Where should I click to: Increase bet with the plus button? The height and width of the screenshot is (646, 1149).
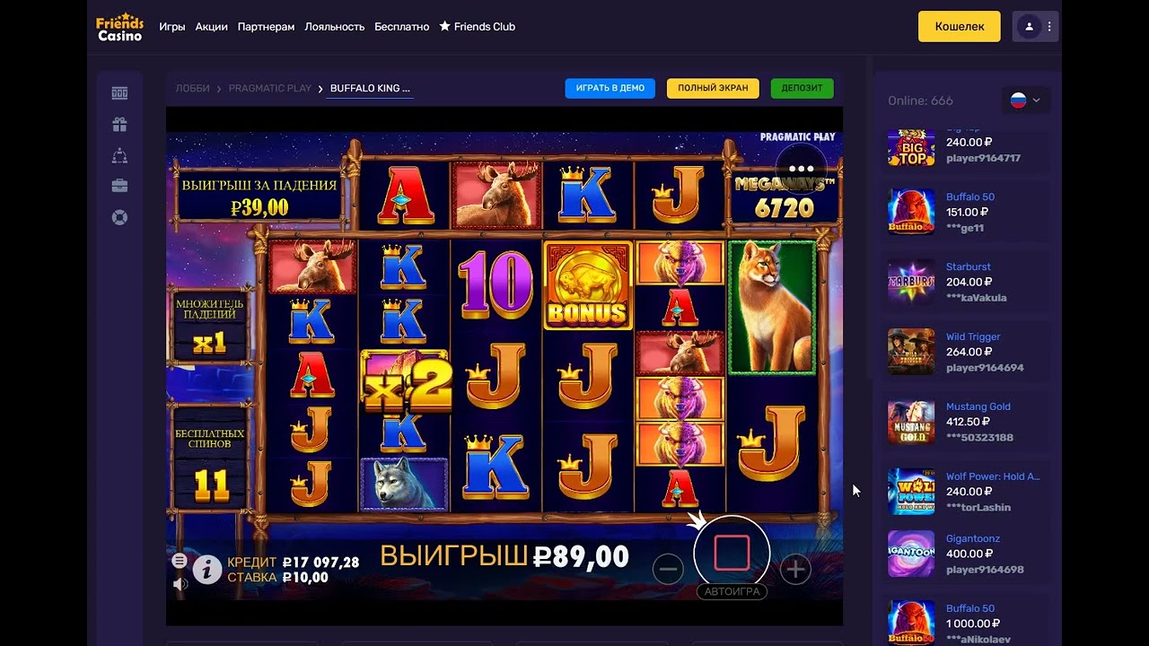(x=795, y=569)
